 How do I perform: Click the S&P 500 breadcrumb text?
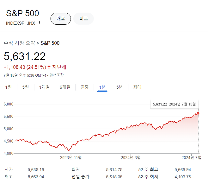pyautogui.click(x=50, y=43)
